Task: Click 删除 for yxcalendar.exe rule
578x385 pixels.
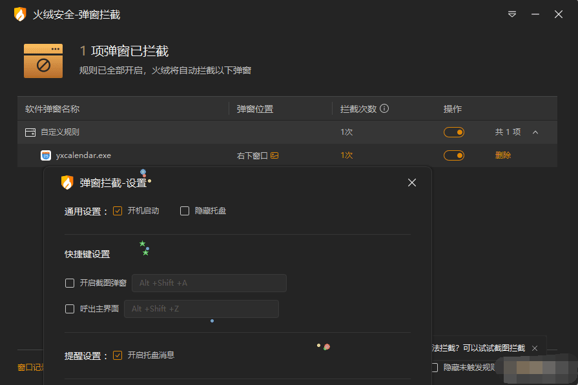Action: pyautogui.click(x=503, y=155)
